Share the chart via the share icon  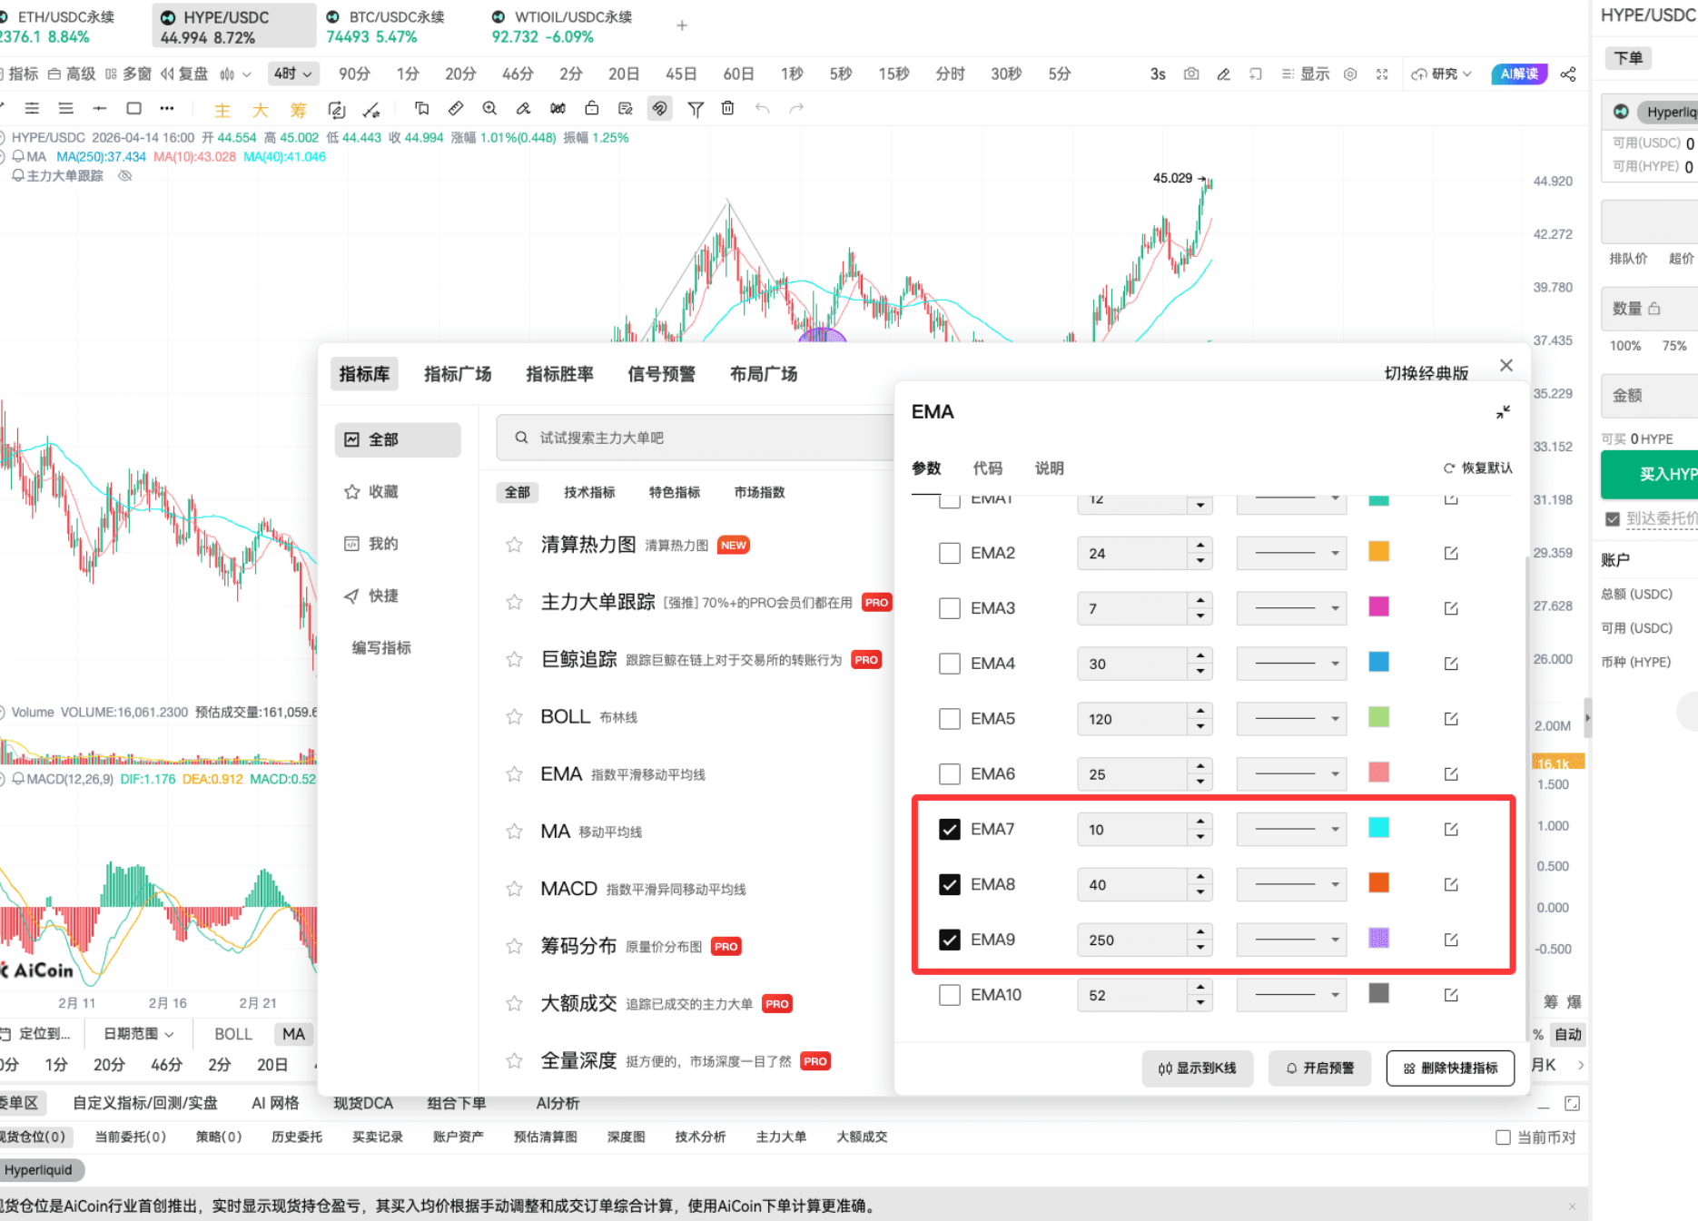(x=1568, y=74)
